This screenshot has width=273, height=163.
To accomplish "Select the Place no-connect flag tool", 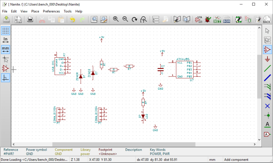I will (268, 106).
